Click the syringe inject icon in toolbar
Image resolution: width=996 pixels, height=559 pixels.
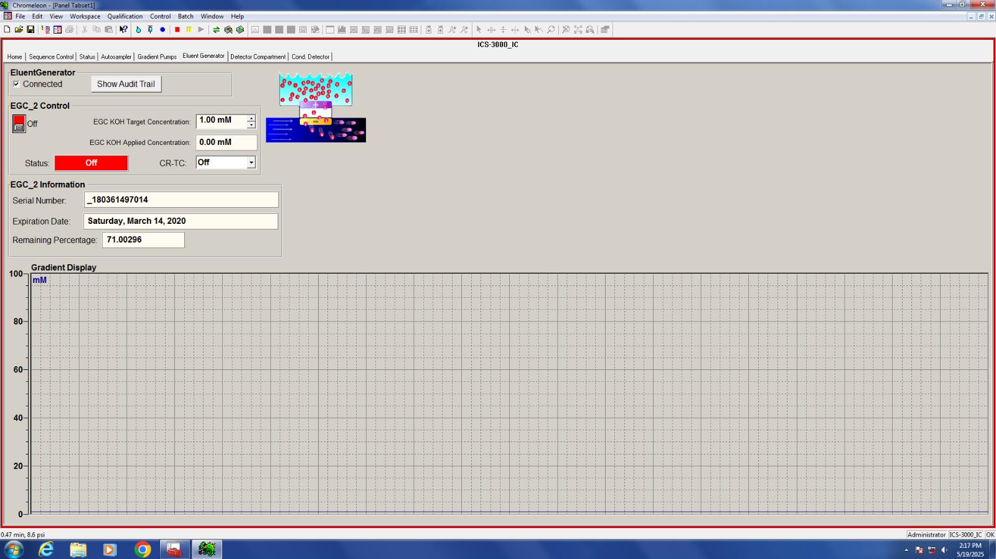(150, 30)
